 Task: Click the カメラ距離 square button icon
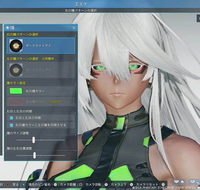[x=81, y=184]
